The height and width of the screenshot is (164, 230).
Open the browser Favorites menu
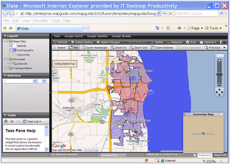tap(40, 21)
